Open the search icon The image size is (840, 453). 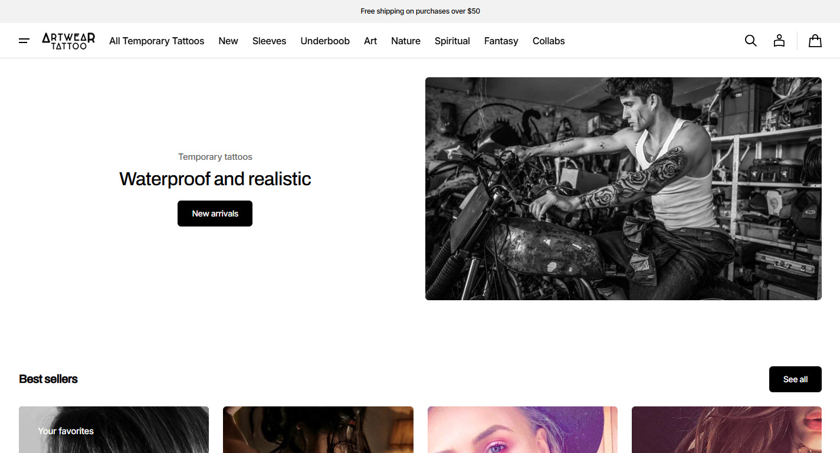[750, 41]
